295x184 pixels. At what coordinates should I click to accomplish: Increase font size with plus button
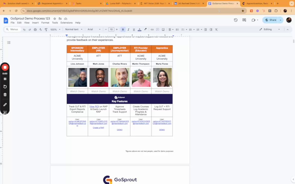(x=117, y=29)
